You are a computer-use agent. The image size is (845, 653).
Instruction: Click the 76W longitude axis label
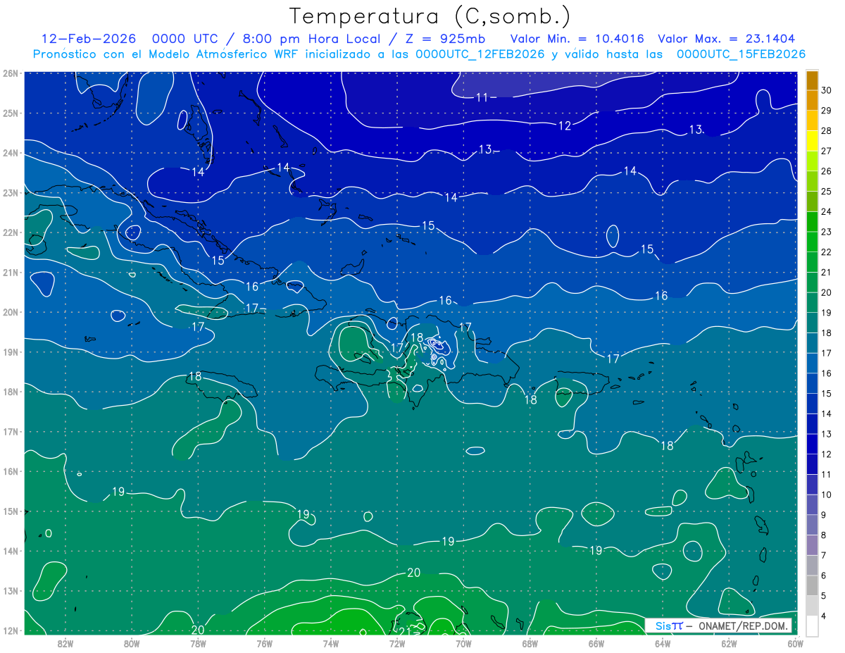[x=264, y=643]
